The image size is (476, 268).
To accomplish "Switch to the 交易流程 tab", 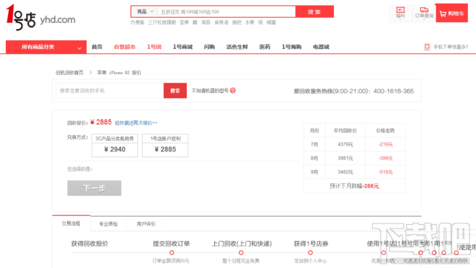I will (71, 223).
